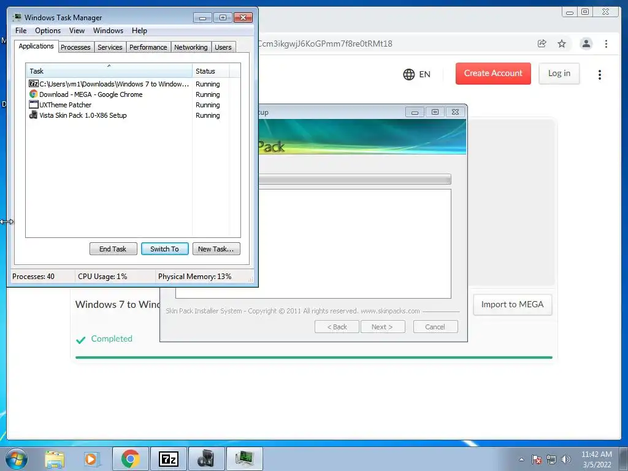Click the Skin Pack installer progress bar

355,179
